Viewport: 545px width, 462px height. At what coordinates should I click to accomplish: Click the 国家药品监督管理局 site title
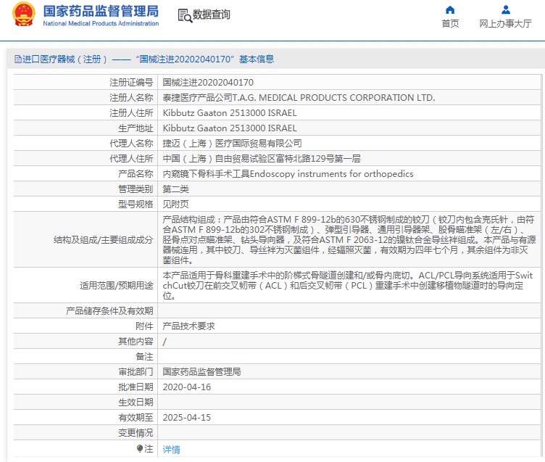(x=101, y=11)
